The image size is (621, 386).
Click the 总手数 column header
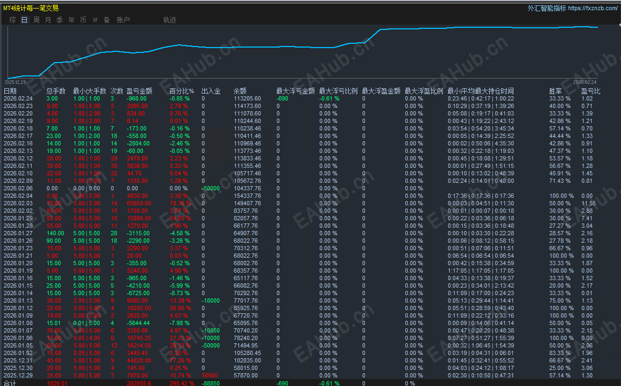click(56, 91)
